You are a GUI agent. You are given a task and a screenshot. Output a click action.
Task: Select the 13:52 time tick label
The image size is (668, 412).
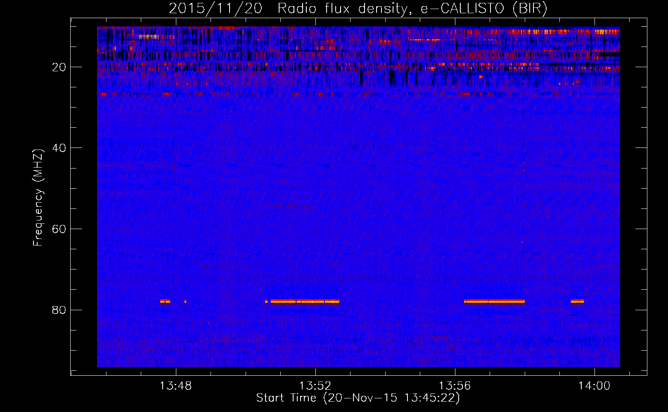[x=315, y=386]
